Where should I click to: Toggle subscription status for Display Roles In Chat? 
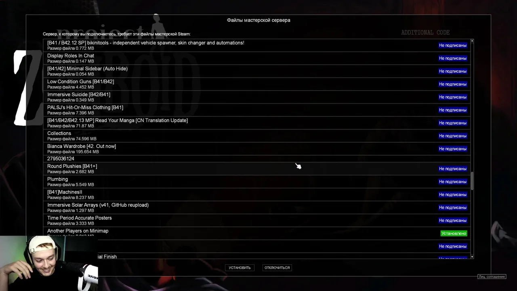tap(453, 58)
